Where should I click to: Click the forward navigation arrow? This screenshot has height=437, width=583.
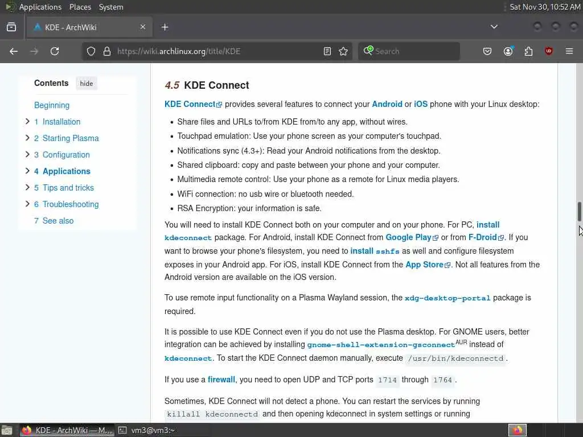point(34,51)
